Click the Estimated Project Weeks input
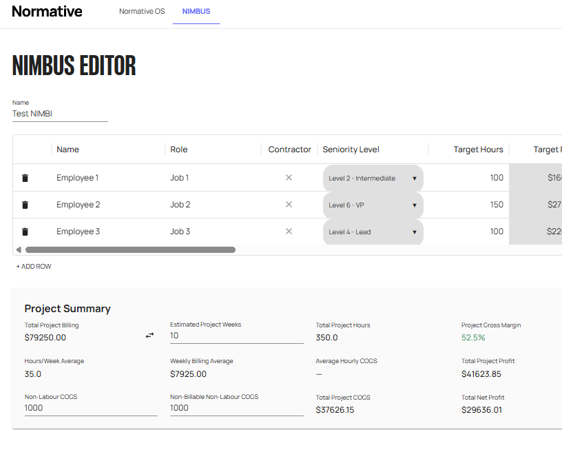The height and width of the screenshot is (461, 562). tap(236, 336)
